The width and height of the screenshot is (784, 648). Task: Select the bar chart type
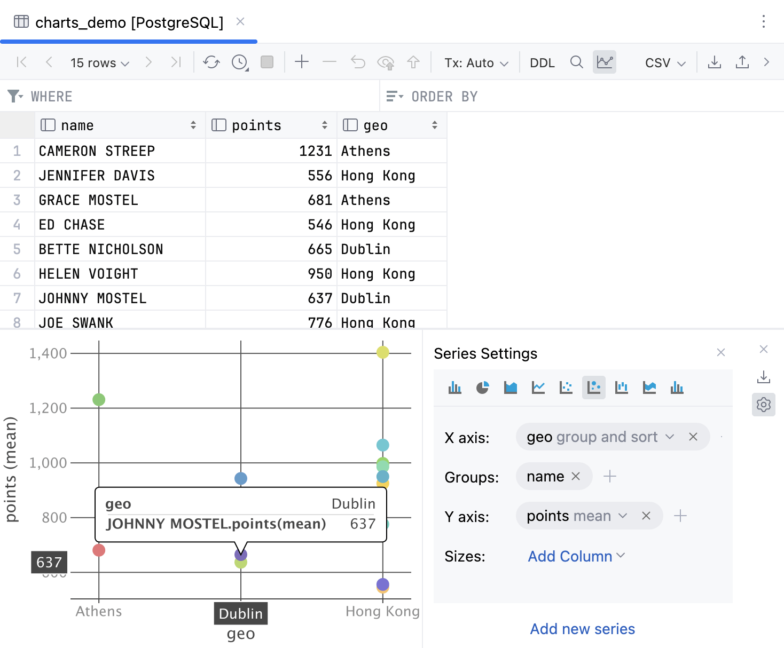click(454, 388)
